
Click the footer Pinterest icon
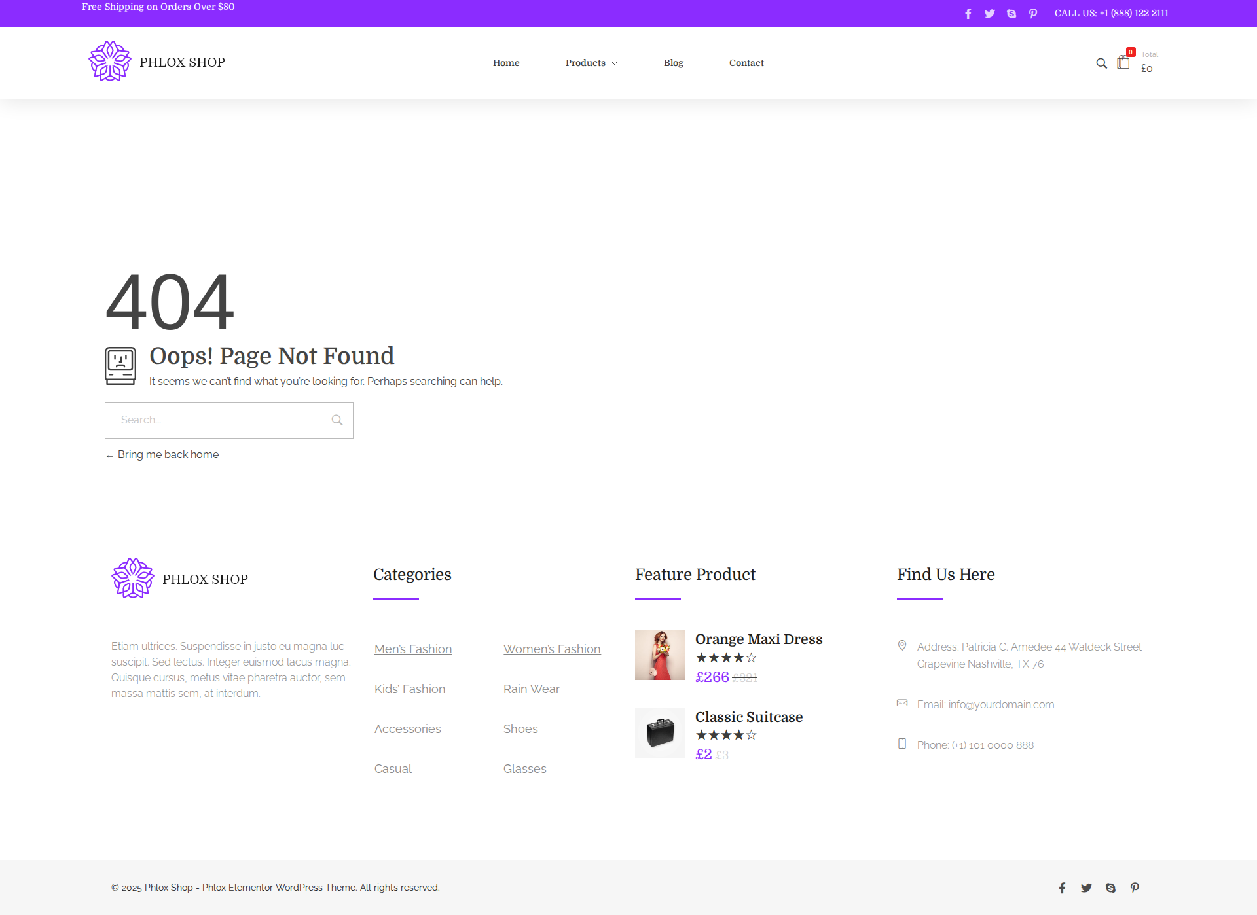pos(1135,888)
